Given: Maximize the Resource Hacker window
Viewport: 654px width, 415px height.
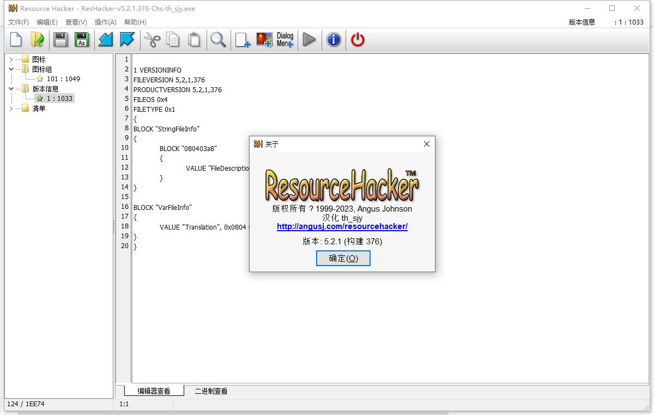Looking at the screenshot, I should [x=612, y=8].
